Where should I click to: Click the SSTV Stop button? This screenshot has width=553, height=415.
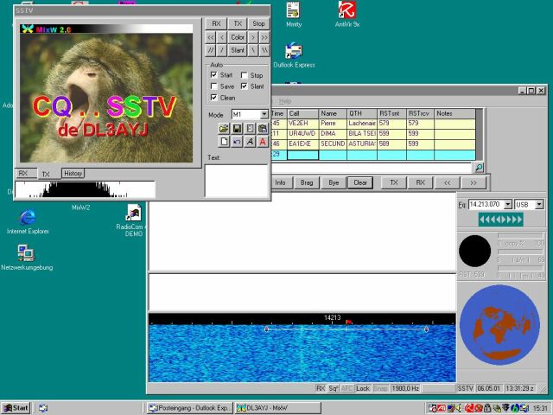pos(258,23)
